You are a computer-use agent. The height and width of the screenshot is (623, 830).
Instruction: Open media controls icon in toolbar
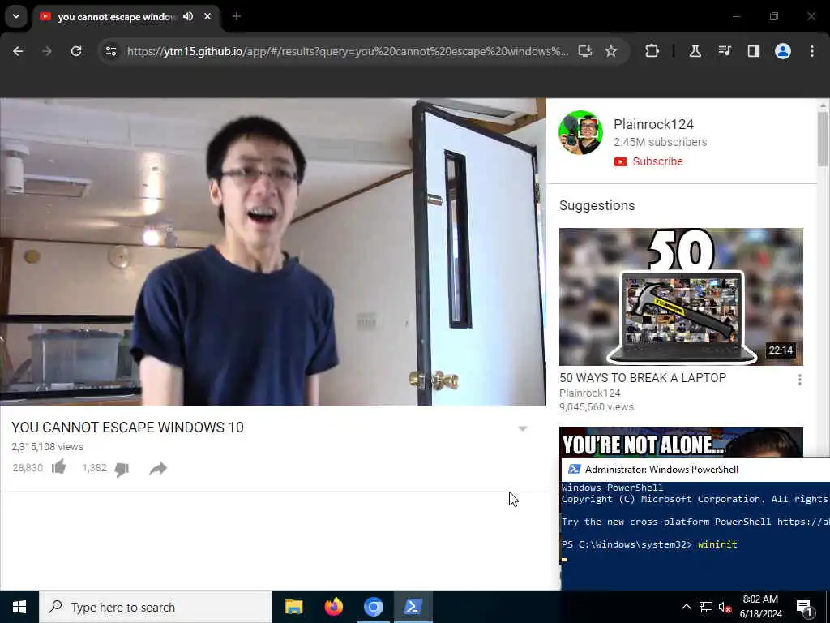click(x=725, y=51)
